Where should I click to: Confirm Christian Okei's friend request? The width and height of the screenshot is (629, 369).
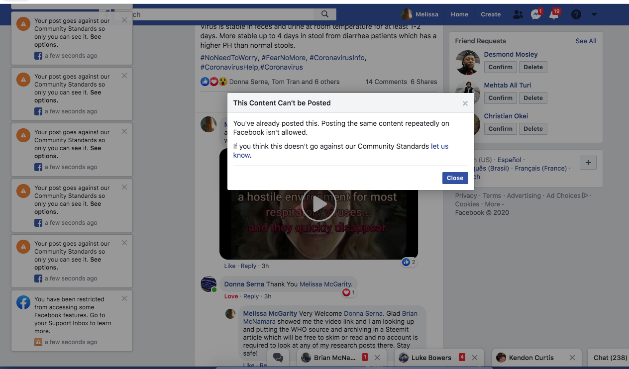pyautogui.click(x=500, y=129)
